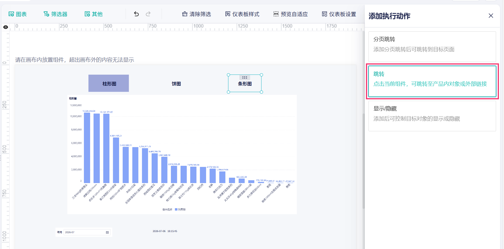Select the 跳转 action option

click(432, 81)
